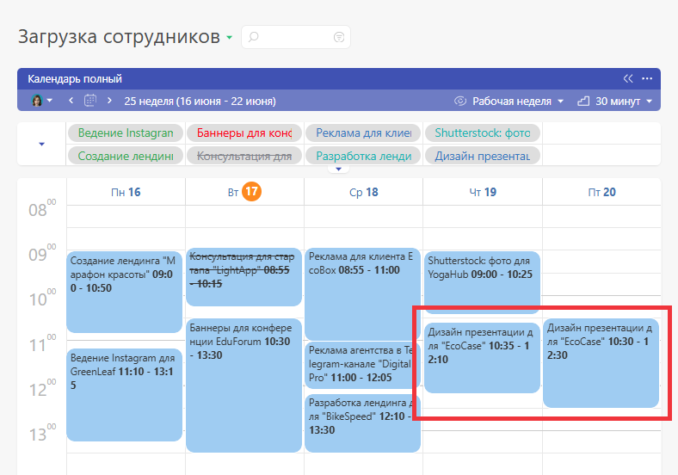Click the search magnifier icon
This screenshot has width=678, height=475.
pyautogui.click(x=253, y=37)
